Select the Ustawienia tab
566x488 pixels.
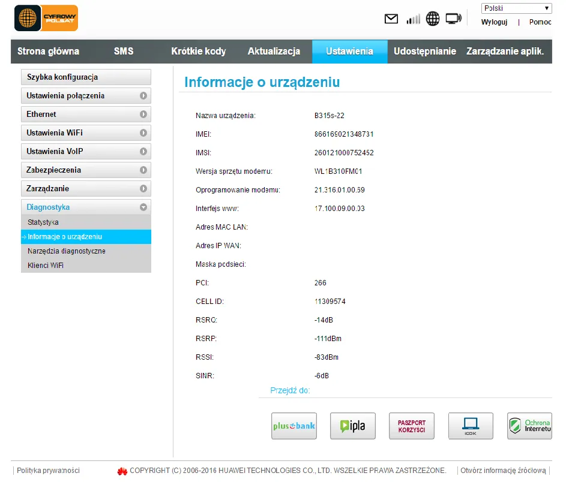coord(349,51)
